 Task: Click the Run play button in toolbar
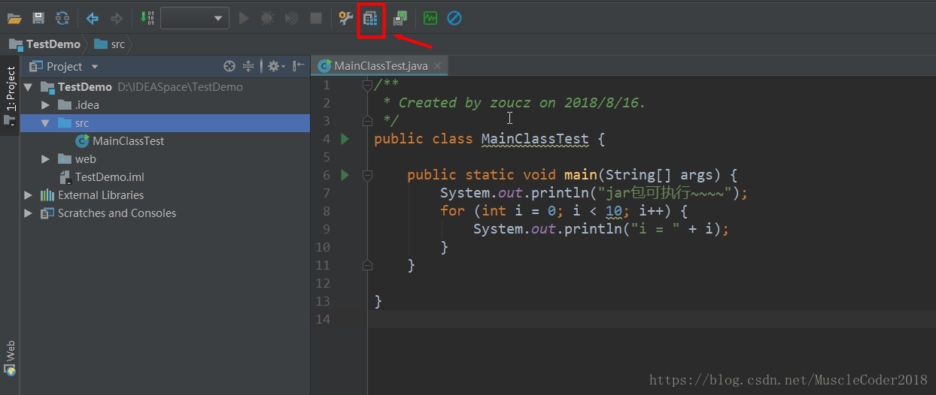point(244,18)
